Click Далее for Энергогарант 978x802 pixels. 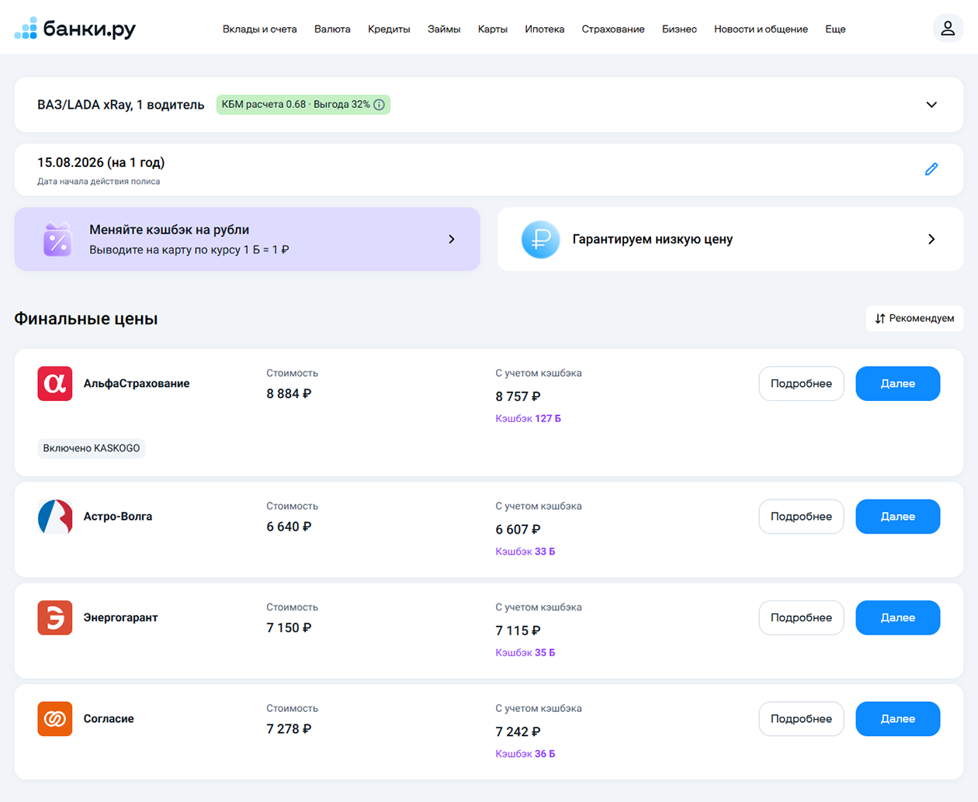[898, 618]
